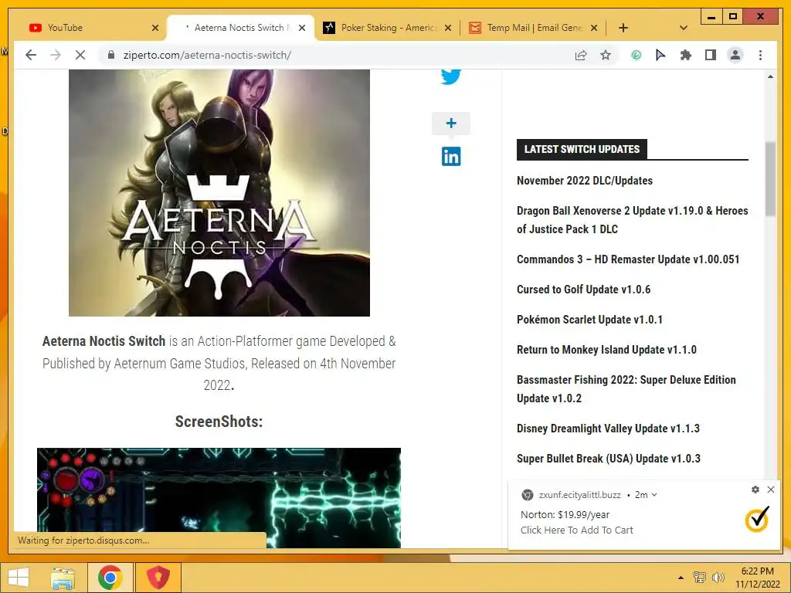Open the Windows Start menu
Viewport: 791px width, 593px height.
tap(19, 578)
